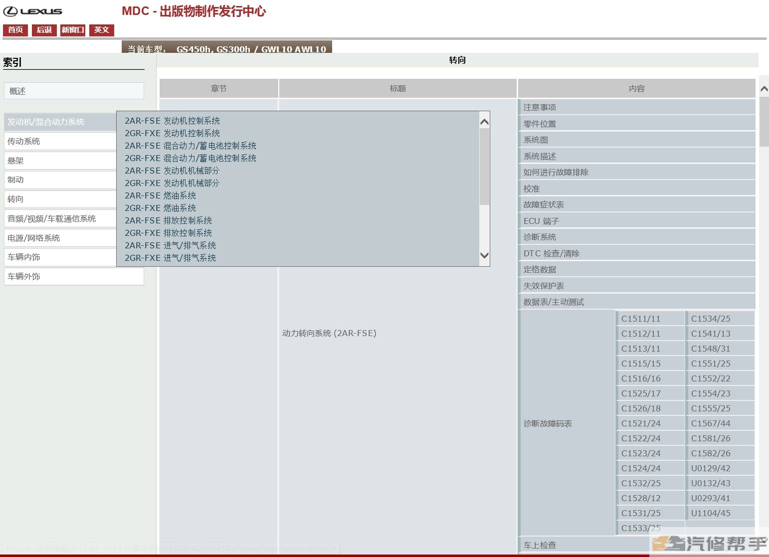Choose 2GR-FXE 燃油系统
This screenshot has width=769, height=557.
click(160, 208)
